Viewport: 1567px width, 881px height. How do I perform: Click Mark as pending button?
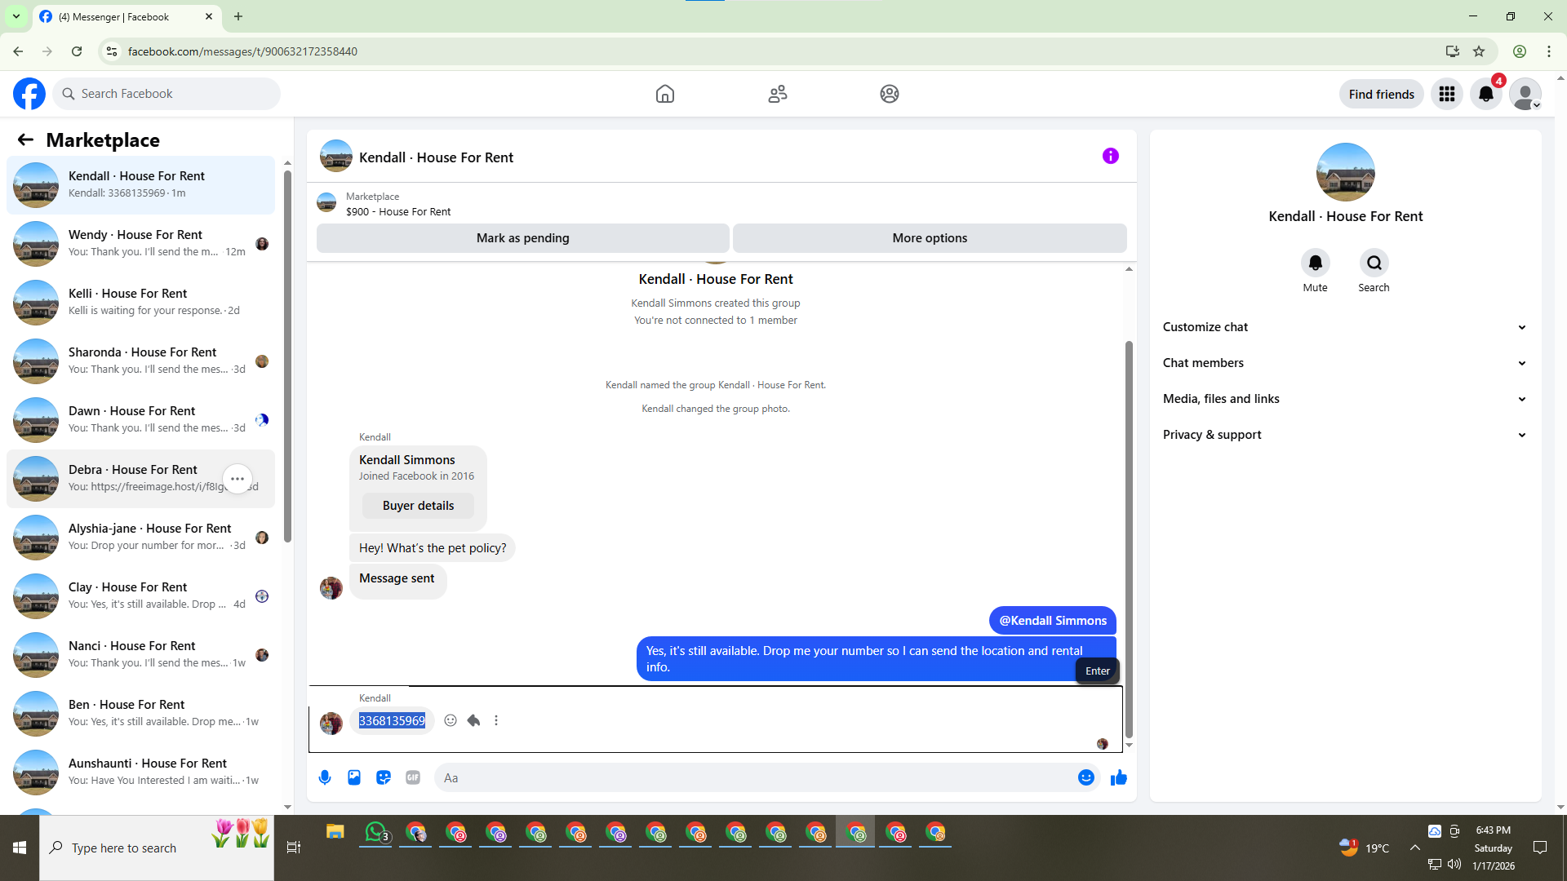coord(522,238)
